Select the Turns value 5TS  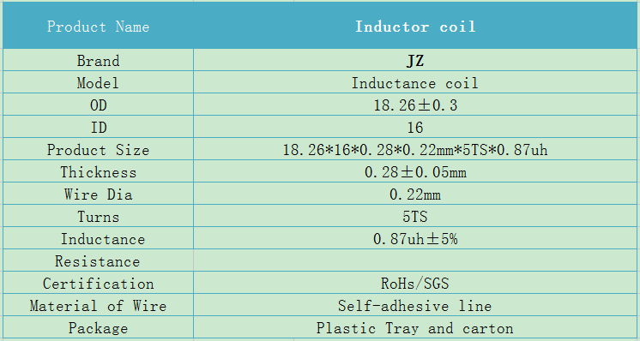415,216
